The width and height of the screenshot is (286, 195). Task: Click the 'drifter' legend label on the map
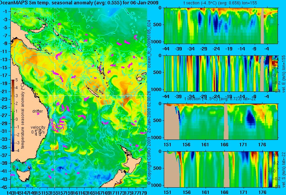[38, 111]
